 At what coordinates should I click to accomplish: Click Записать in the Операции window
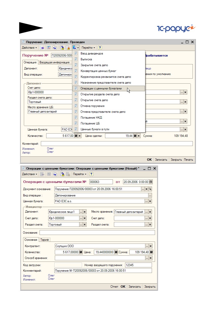[135, 287]
